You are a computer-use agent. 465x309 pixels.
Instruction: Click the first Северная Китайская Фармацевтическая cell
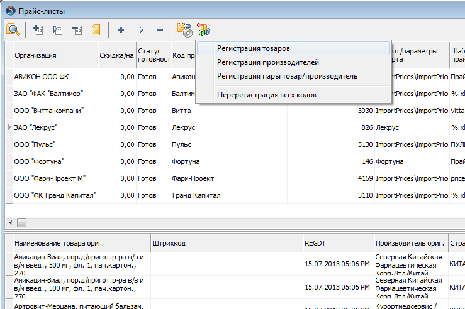tap(411, 264)
